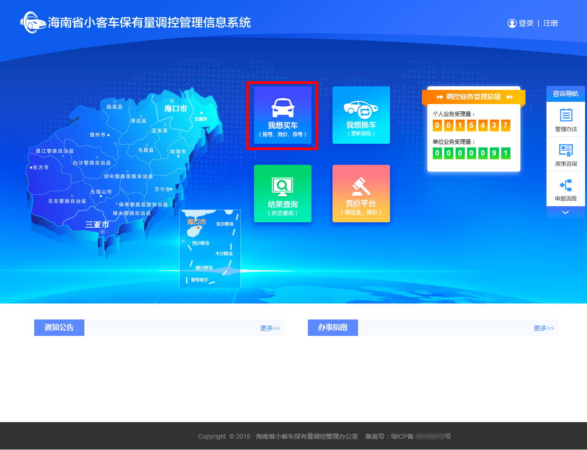Click the car icon in site logo

point(33,22)
